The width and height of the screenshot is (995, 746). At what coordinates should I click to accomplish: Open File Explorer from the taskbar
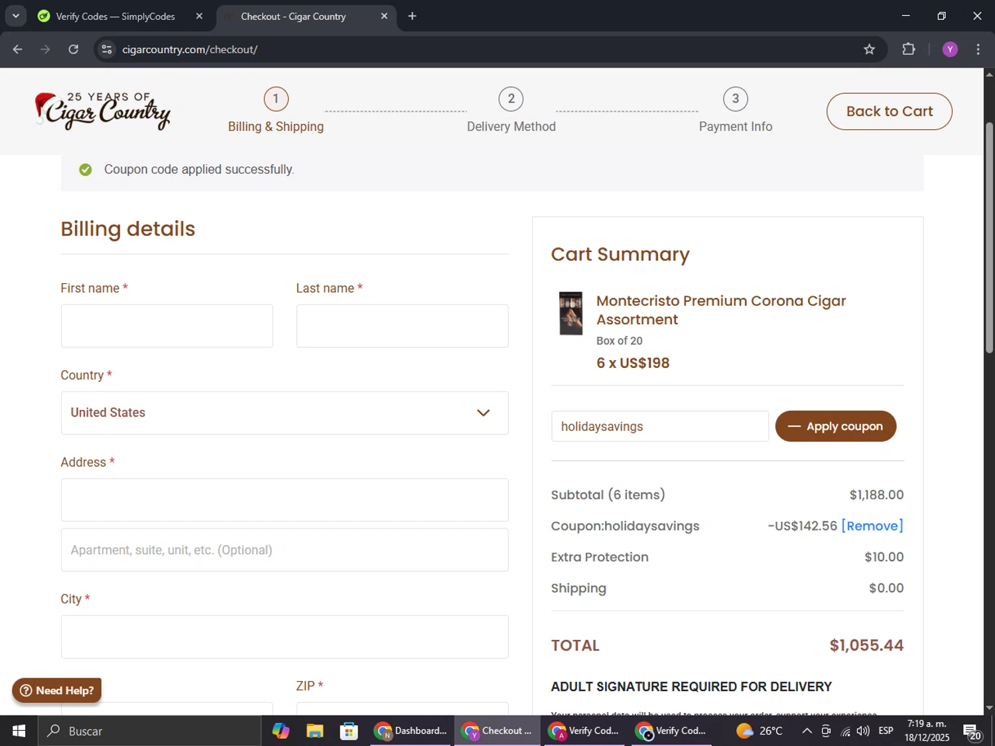pyautogui.click(x=314, y=731)
